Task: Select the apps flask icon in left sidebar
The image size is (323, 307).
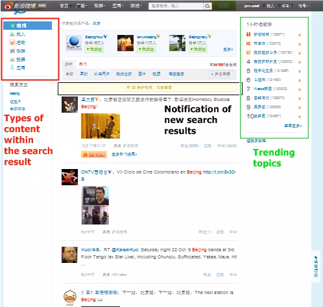Action: (12, 68)
